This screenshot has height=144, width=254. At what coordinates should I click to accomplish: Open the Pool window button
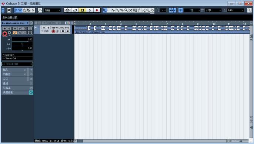29,10
